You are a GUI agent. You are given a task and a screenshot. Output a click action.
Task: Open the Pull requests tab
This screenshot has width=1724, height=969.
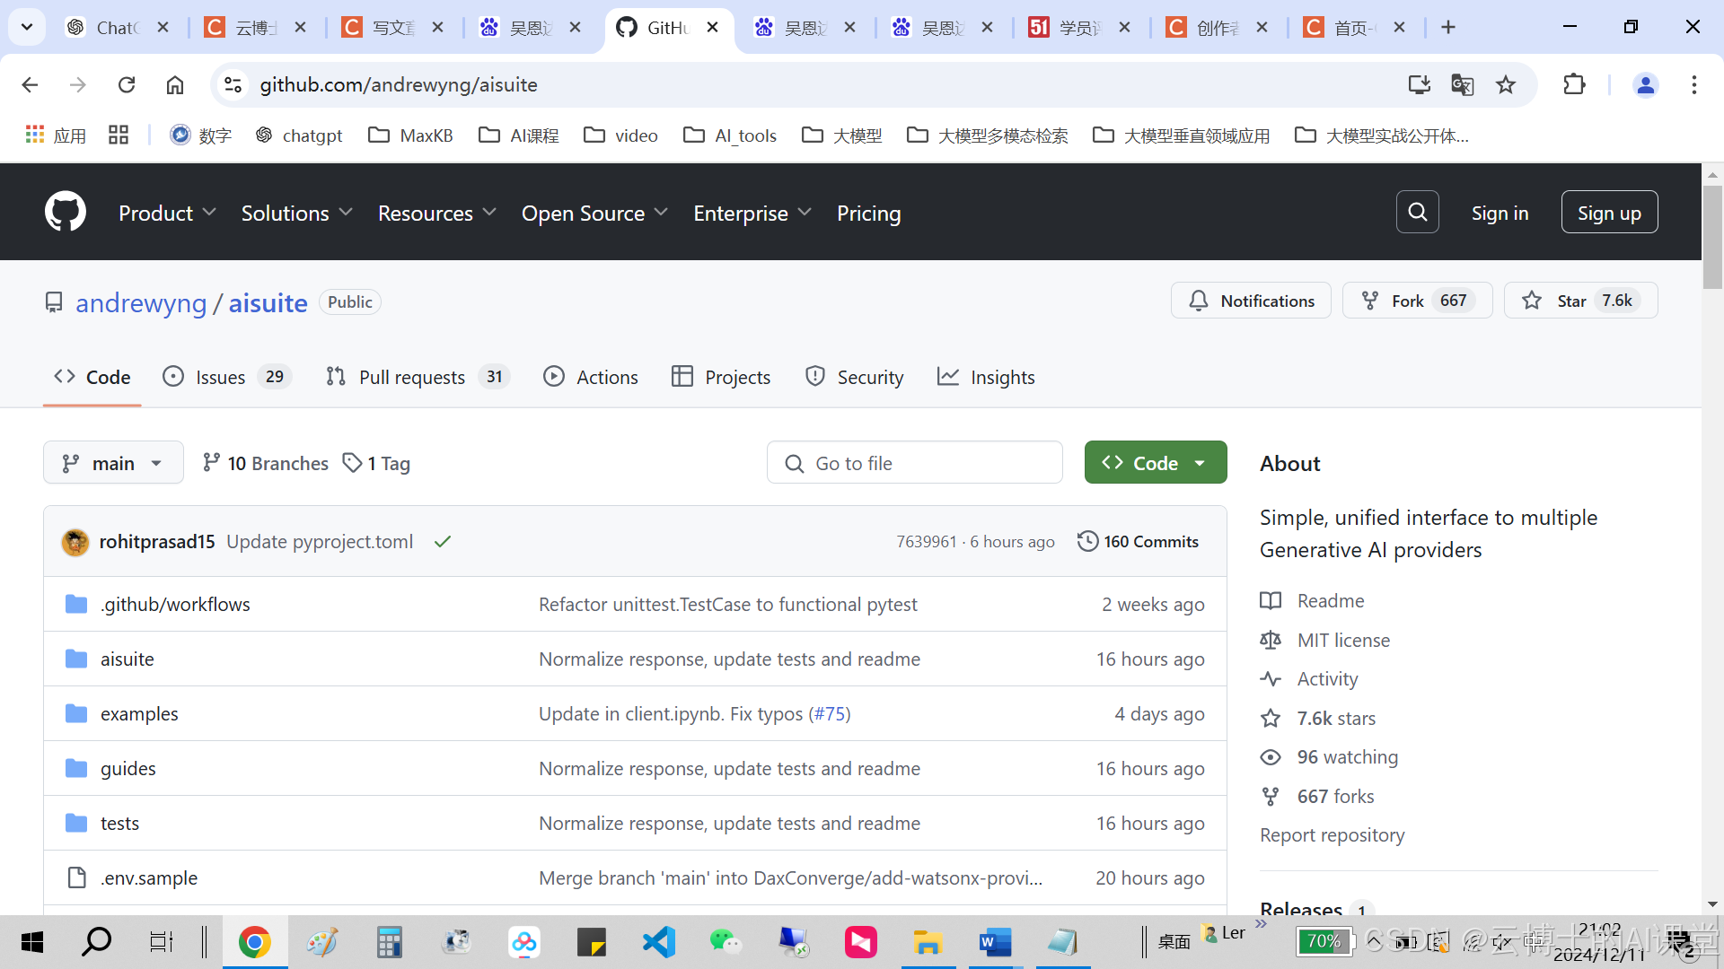tap(412, 377)
